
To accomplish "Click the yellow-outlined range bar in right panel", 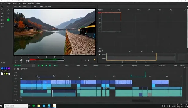I will point(131,57).
